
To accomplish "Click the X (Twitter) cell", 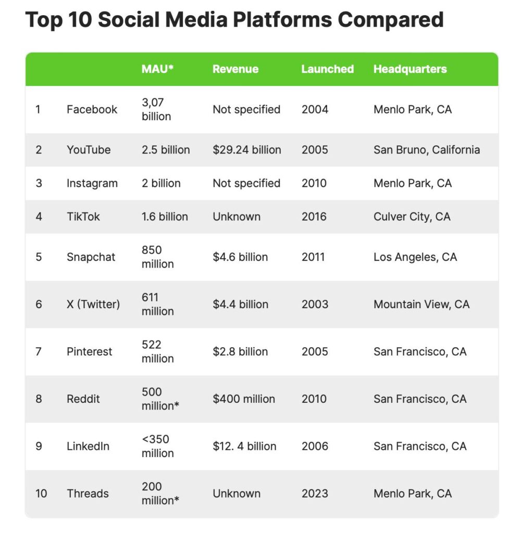I will (x=93, y=304).
